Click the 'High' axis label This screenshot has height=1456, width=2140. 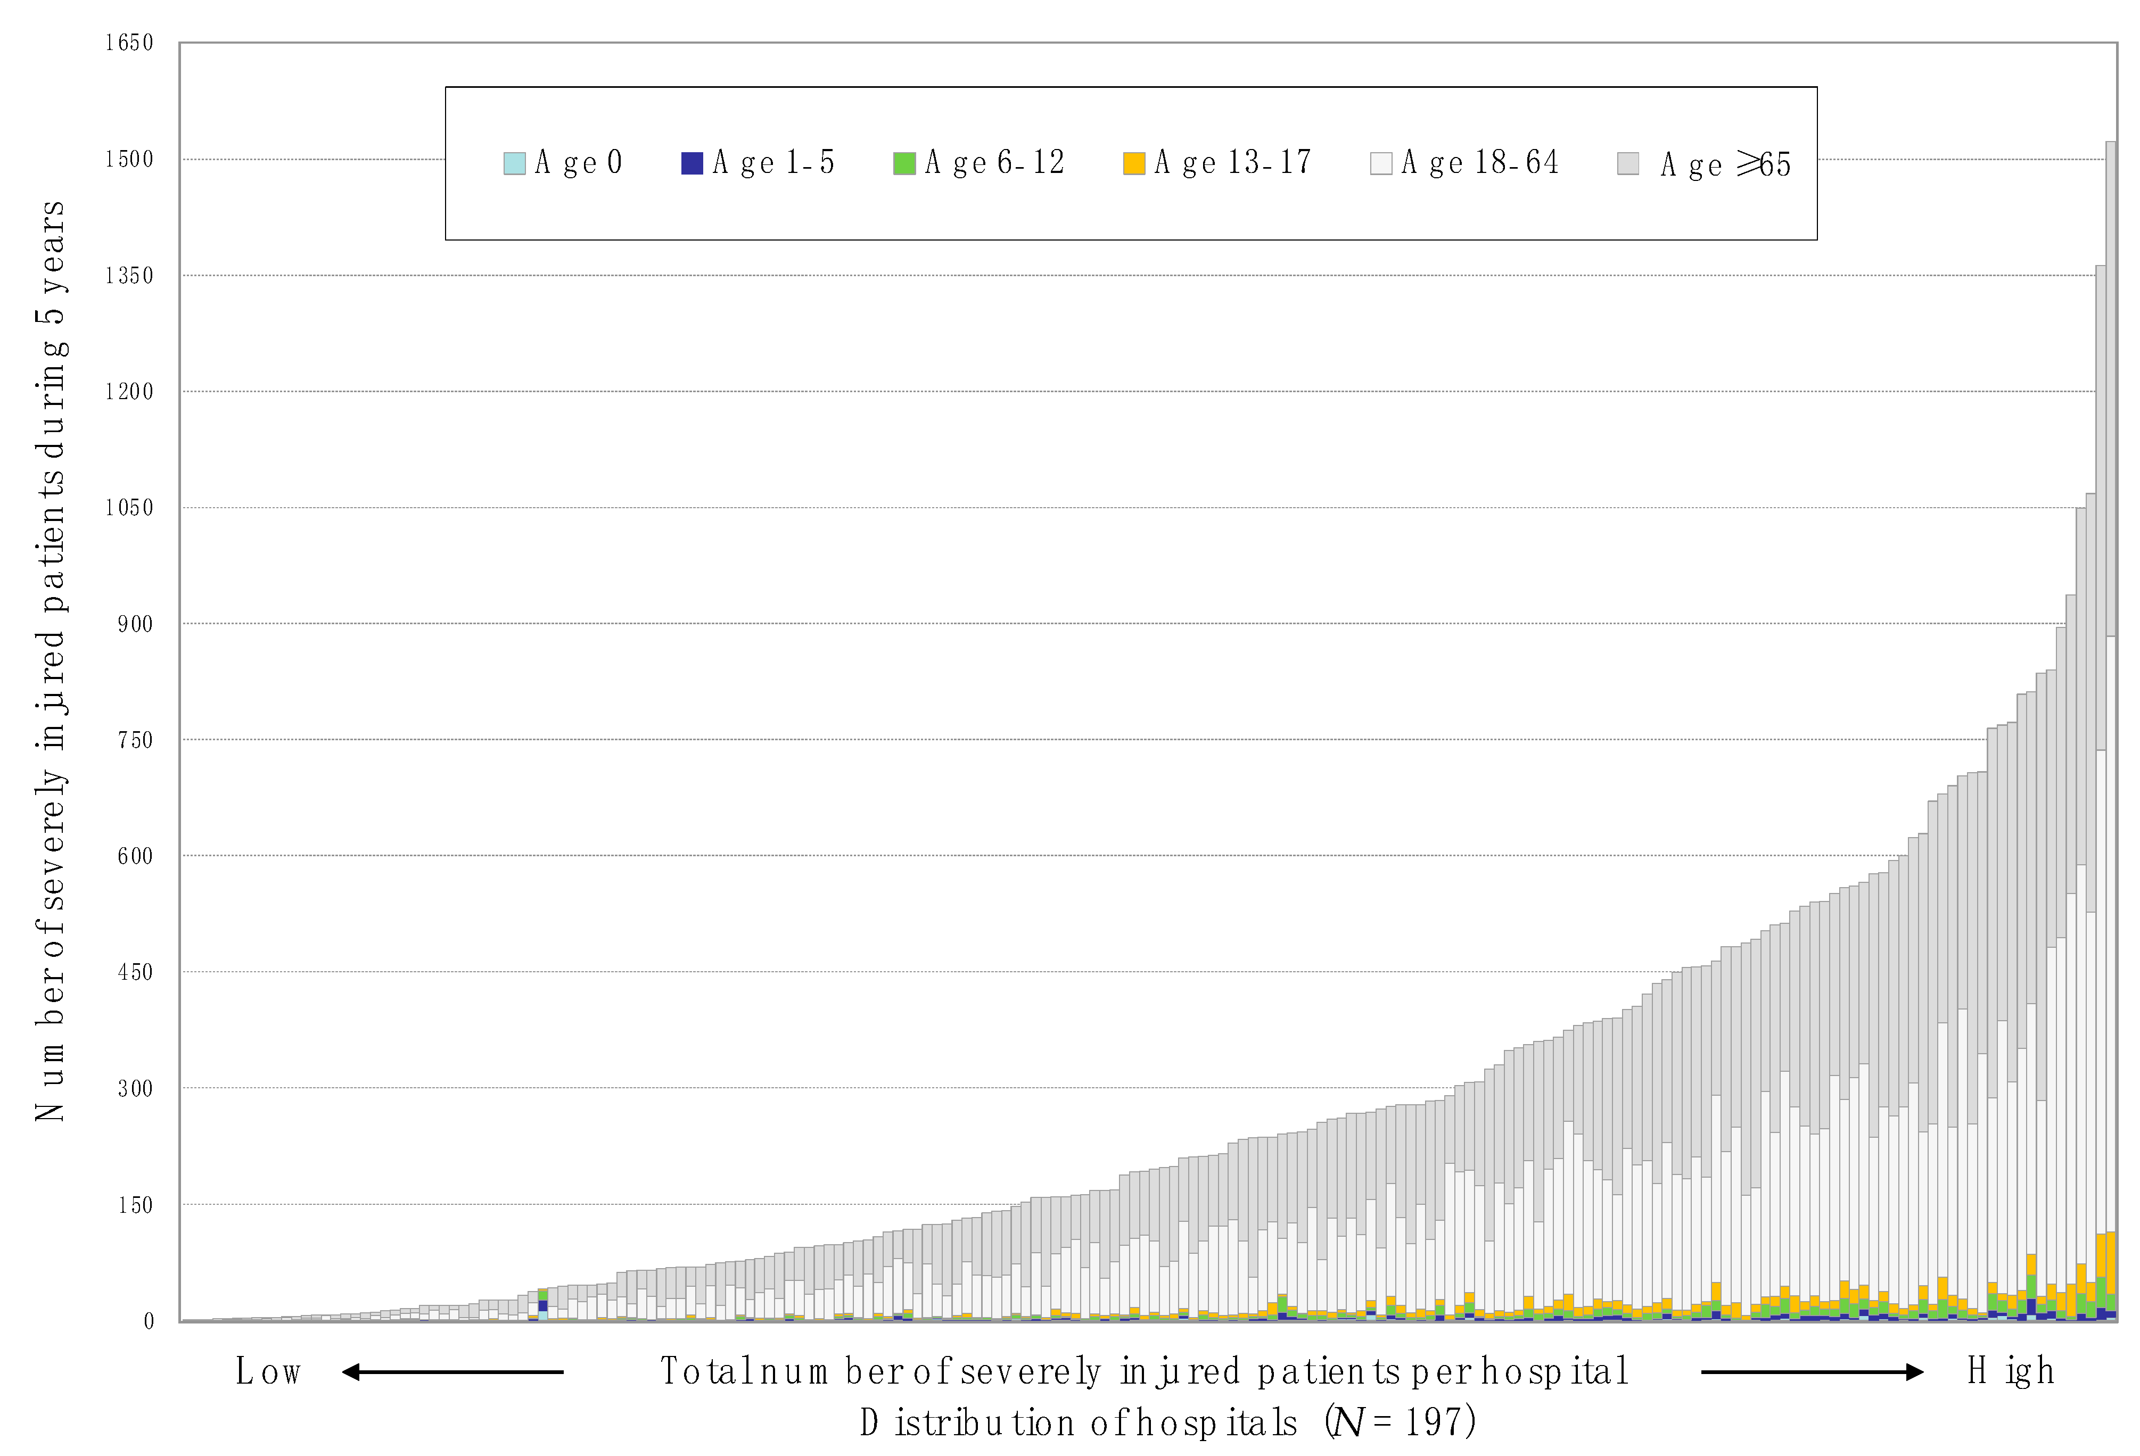[2011, 1371]
